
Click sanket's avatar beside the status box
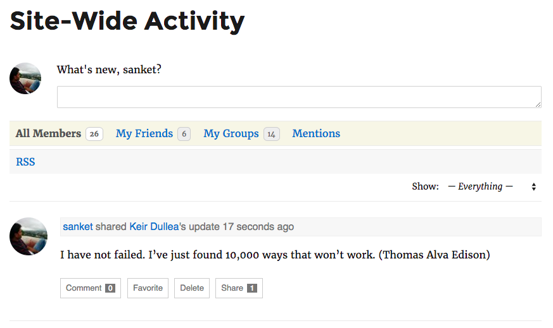(25, 78)
